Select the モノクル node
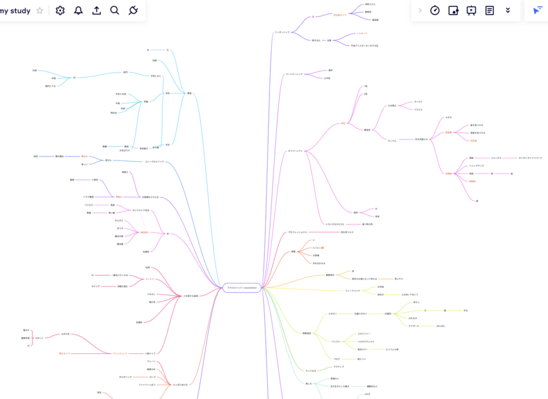The image size is (548, 399). 392,141
